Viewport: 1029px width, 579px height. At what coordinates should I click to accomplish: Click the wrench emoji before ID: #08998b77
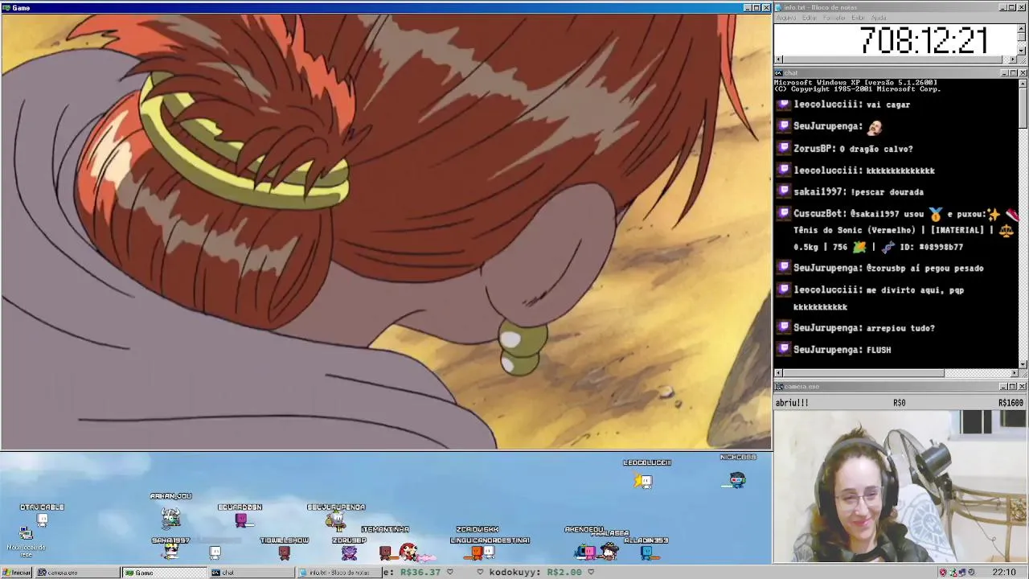[x=888, y=247]
